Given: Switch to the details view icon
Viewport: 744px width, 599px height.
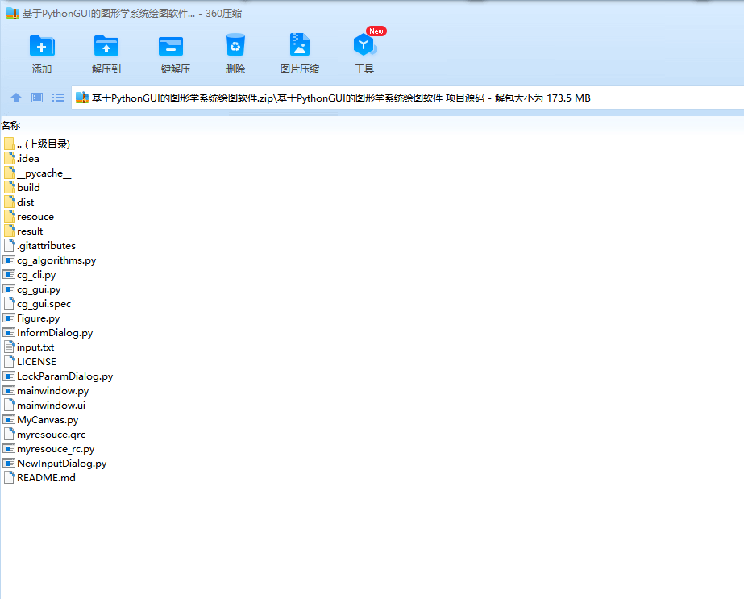Looking at the screenshot, I should (x=37, y=98).
